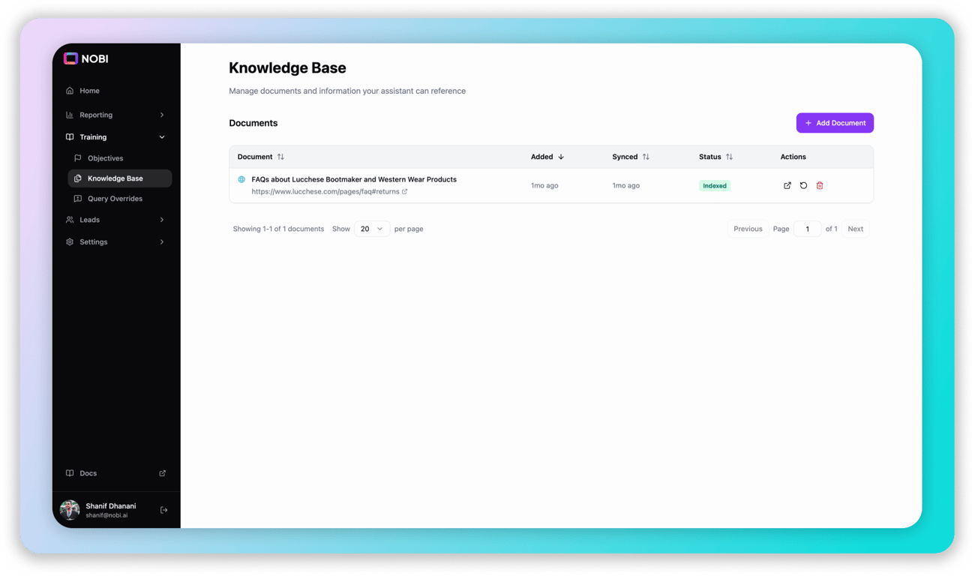Collapse the Training section chevron

tap(162, 137)
